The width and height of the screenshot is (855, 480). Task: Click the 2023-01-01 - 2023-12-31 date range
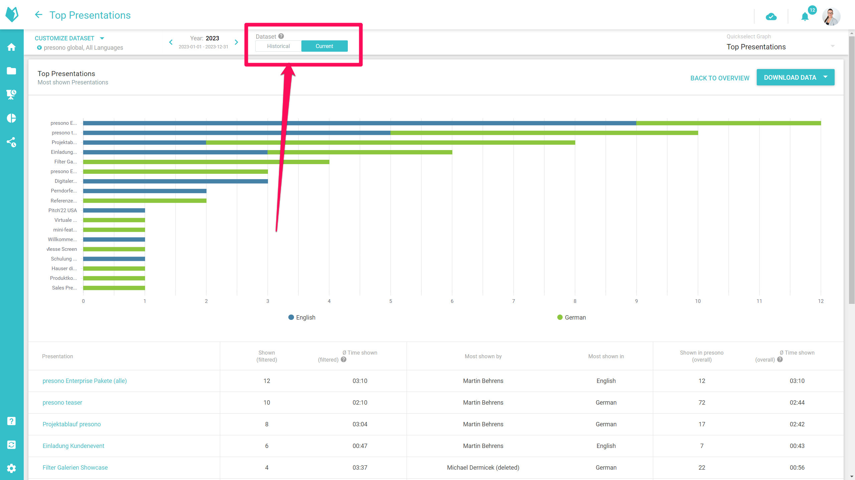[x=203, y=47]
